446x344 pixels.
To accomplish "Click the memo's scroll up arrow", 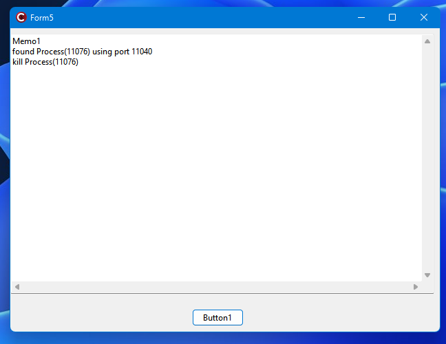I will [427, 41].
